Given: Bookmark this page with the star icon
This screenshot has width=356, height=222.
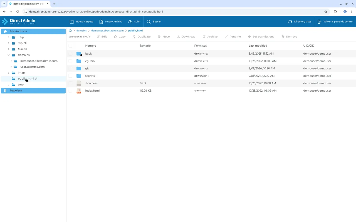Looking at the screenshot, I should tap(326, 12).
